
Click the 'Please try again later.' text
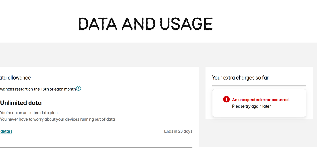(x=252, y=106)
